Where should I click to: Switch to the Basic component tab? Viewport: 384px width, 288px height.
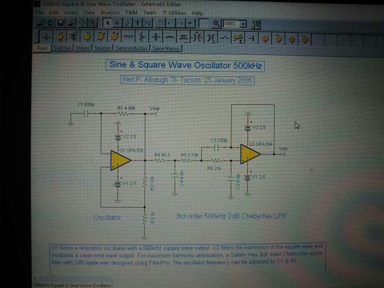(x=42, y=48)
